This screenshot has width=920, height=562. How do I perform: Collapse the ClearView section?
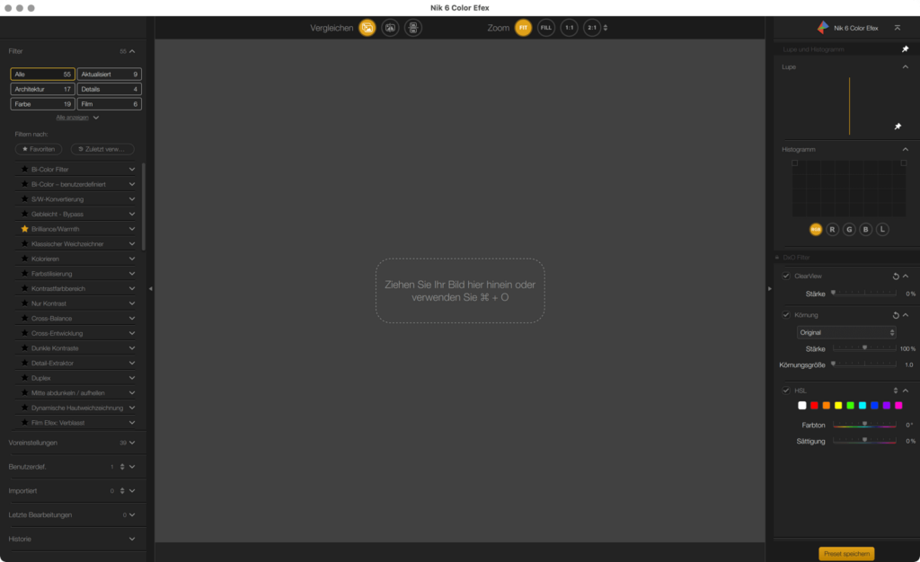(906, 276)
